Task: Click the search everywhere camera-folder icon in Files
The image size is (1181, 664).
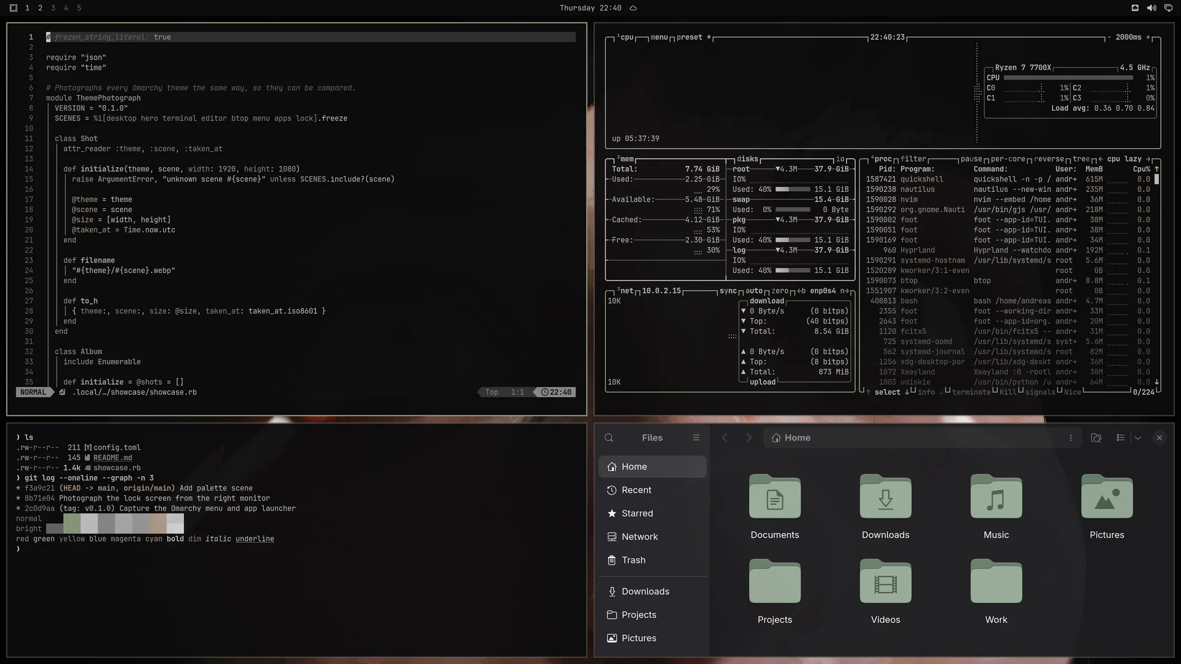Action: click(x=1096, y=438)
